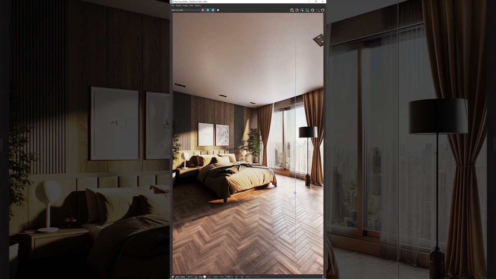Viewport: 496px width, 279px height.
Task: Open the Image menu
Action: pos(185,5)
